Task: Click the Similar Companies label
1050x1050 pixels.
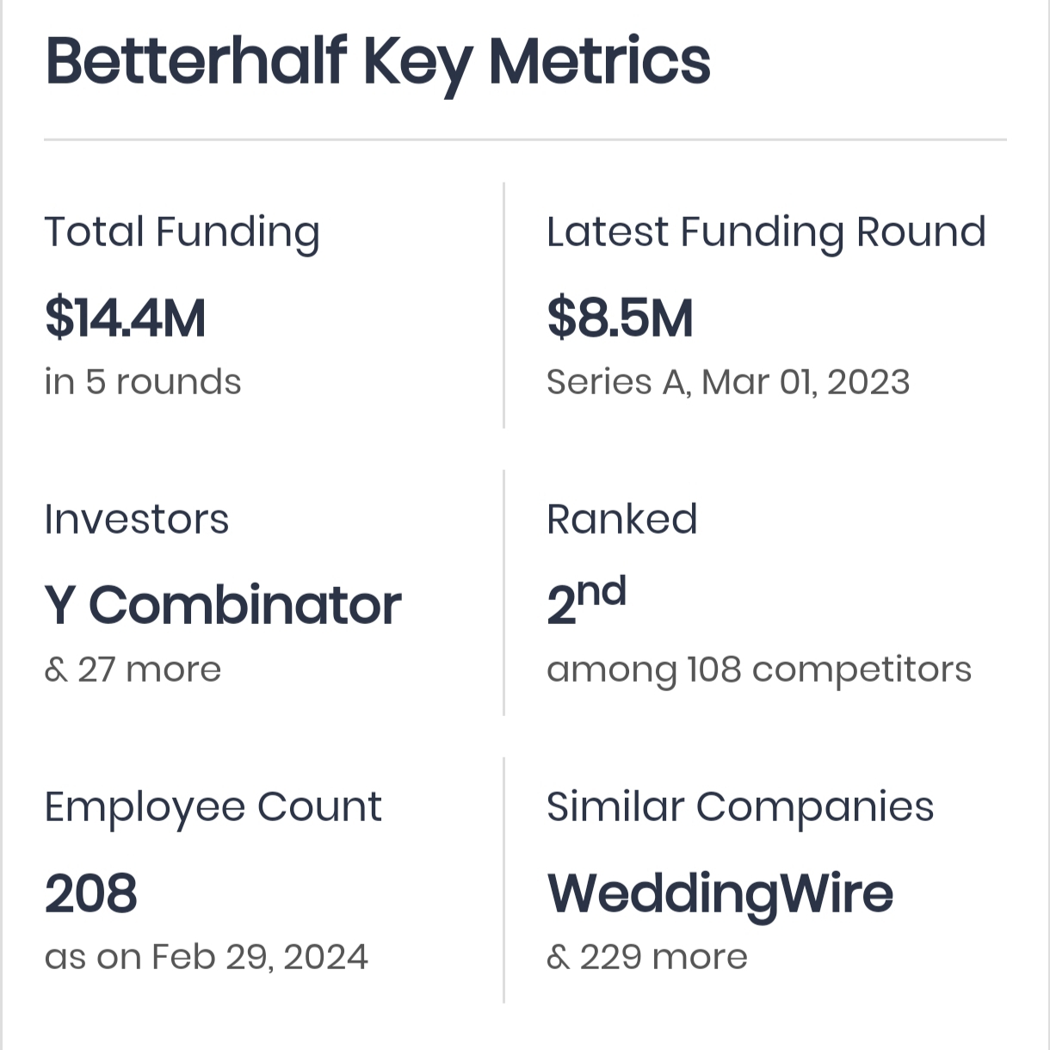Action: (740, 806)
